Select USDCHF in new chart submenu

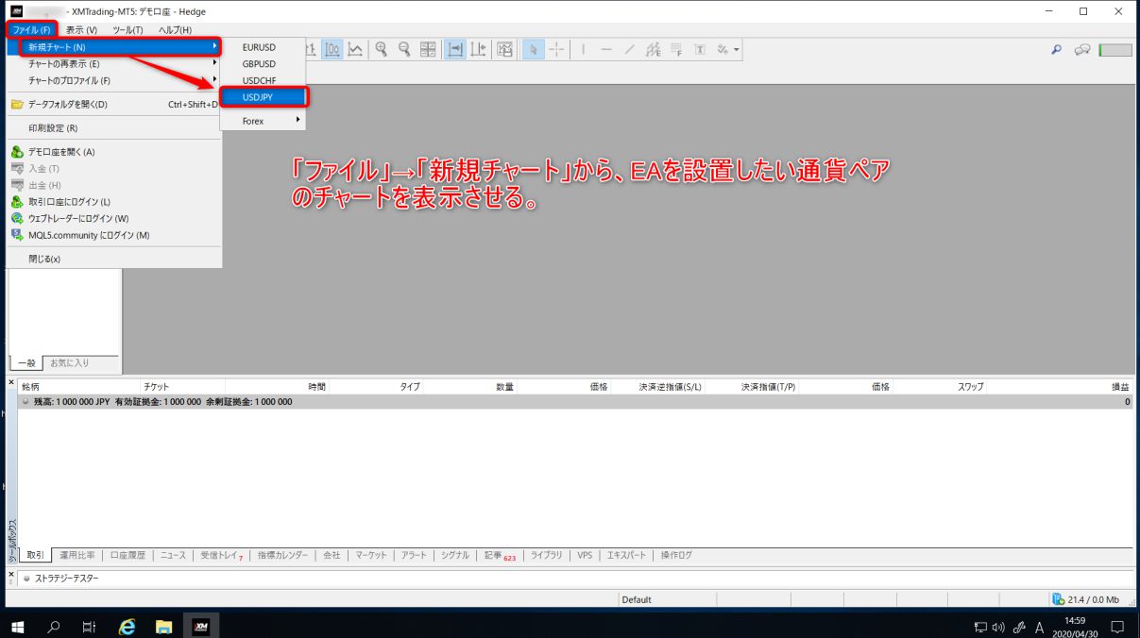coord(263,80)
